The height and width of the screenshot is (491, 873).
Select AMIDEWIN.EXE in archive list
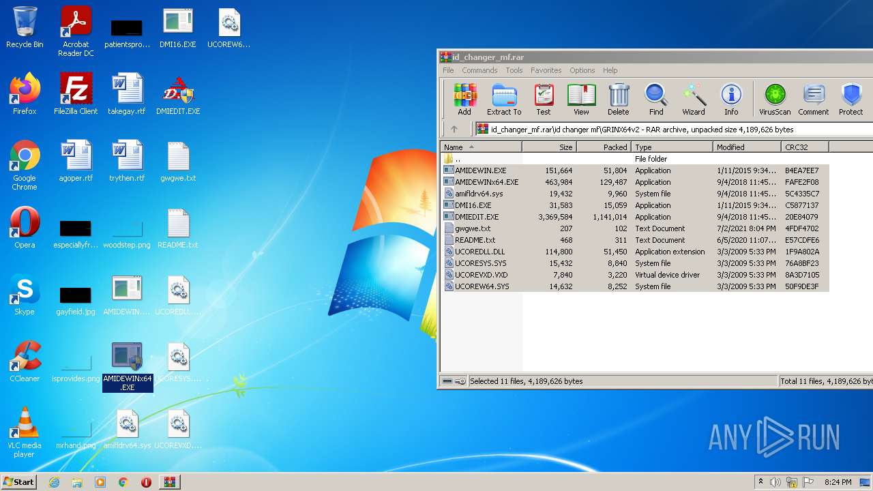(x=635, y=170)
